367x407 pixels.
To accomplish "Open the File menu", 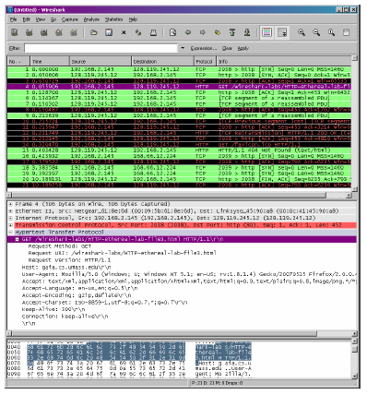I will pyautogui.click(x=13, y=19).
